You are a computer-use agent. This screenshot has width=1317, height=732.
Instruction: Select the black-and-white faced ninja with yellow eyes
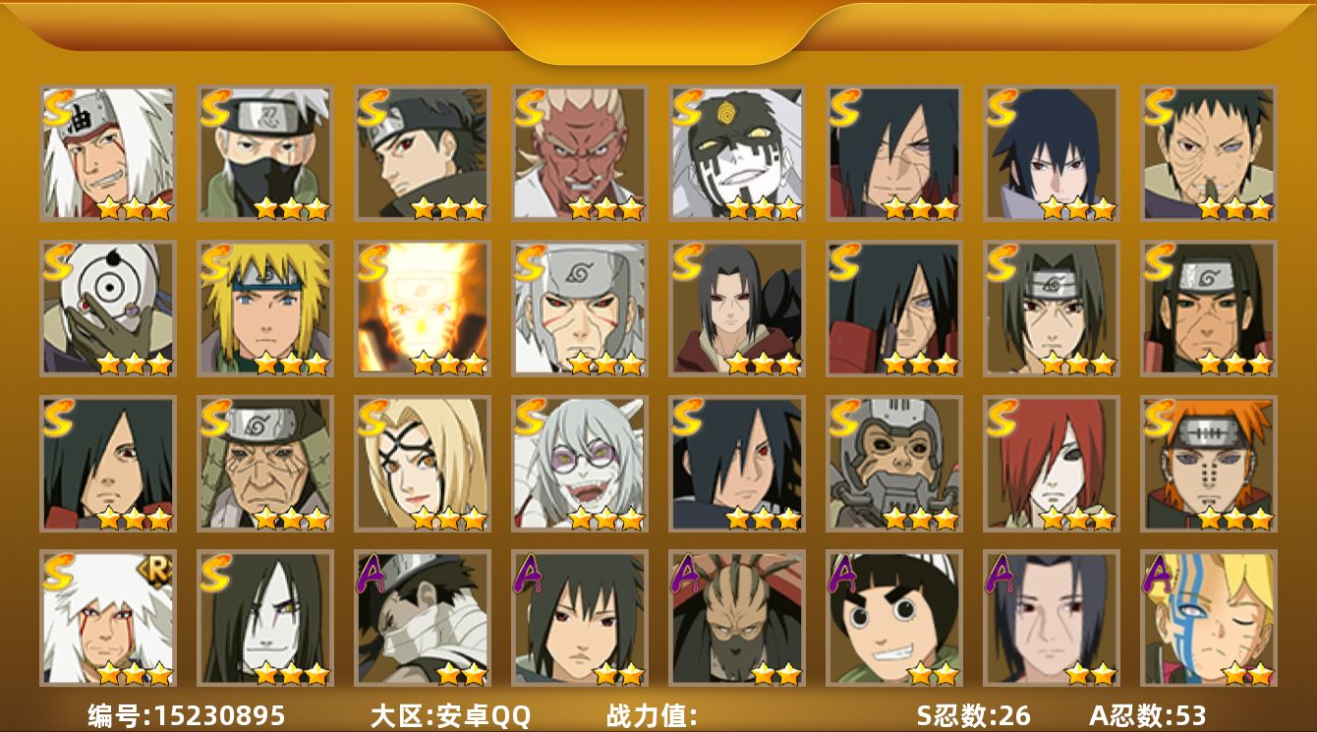[737, 153]
